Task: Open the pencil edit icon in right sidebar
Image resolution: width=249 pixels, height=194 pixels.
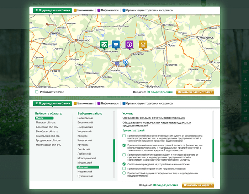Action: (x=245, y=72)
